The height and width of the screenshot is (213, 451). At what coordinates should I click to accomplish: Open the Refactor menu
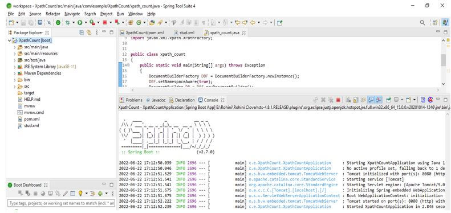pos(52,14)
